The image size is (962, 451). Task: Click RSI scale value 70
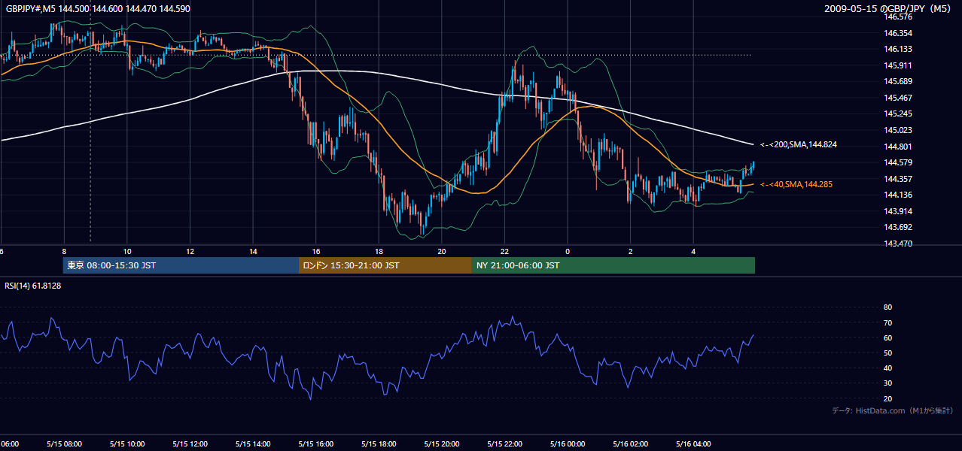(x=887, y=322)
